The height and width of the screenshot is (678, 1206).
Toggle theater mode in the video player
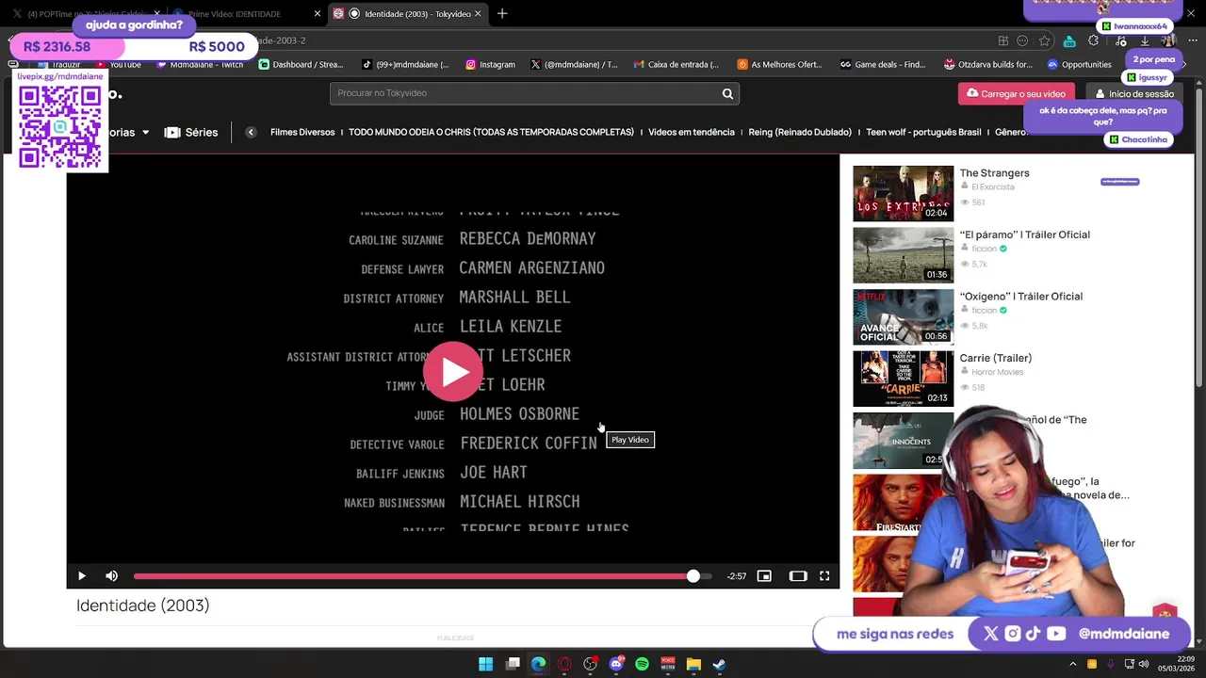pos(798,575)
